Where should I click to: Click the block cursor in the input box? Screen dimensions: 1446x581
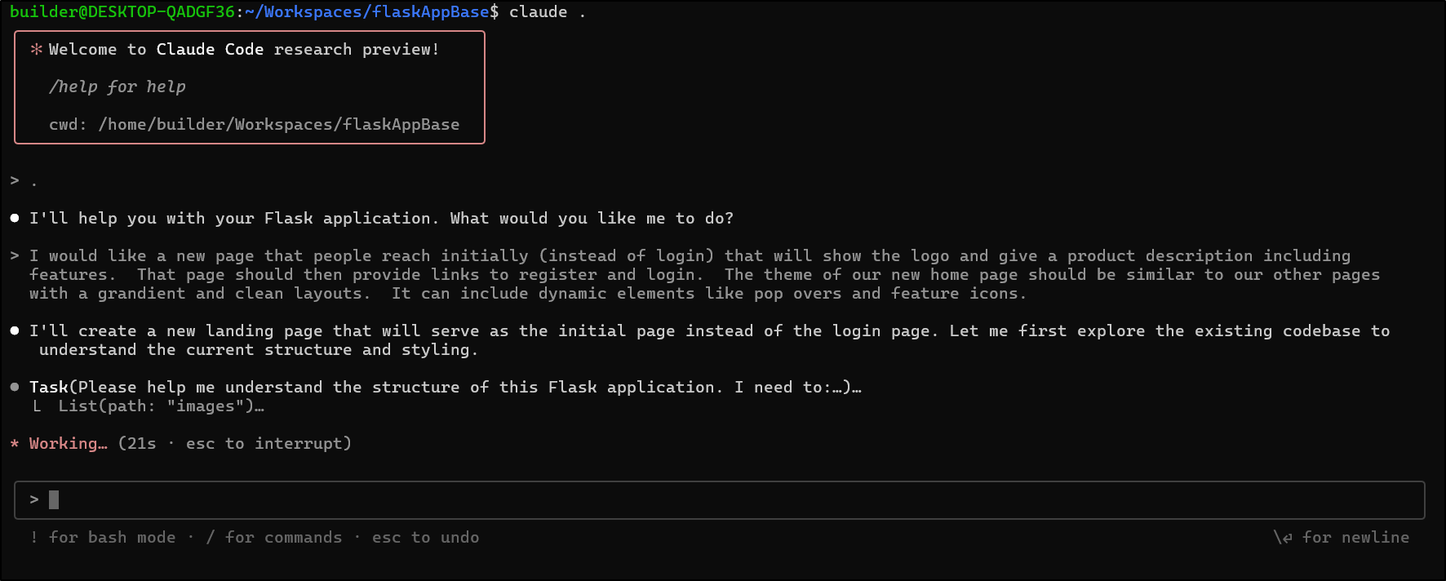click(54, 499)
